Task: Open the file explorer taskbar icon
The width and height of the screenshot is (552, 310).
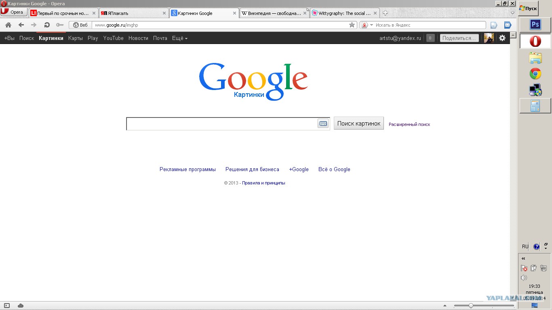Action: point(535,58)
